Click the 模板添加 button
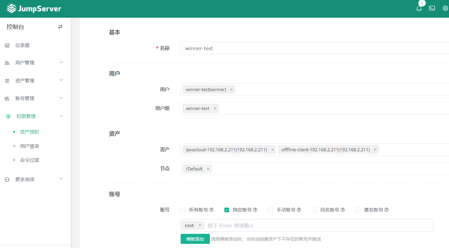The image size is (449, 248). (x=195, y=239)
